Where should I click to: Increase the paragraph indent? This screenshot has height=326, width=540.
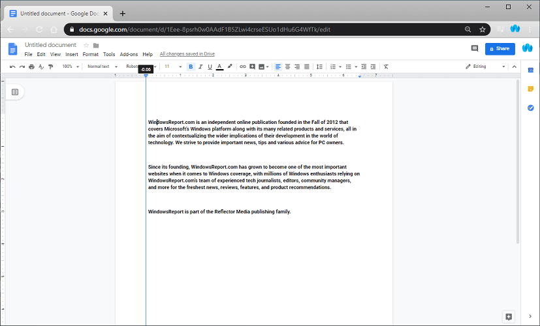click(373, 67)
